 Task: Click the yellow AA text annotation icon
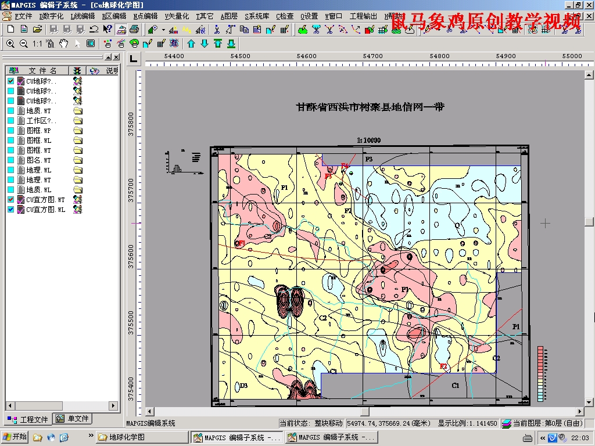pos(187,29)
